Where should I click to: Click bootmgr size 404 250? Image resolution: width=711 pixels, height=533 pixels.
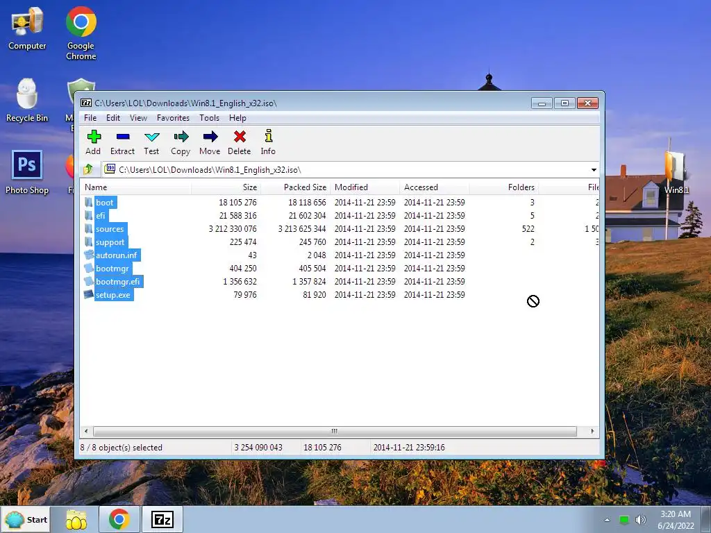pos(243,268)
